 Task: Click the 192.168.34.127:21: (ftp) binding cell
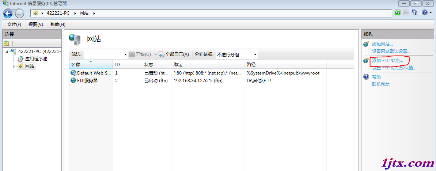pyautogui.click(x=198, y=81)
